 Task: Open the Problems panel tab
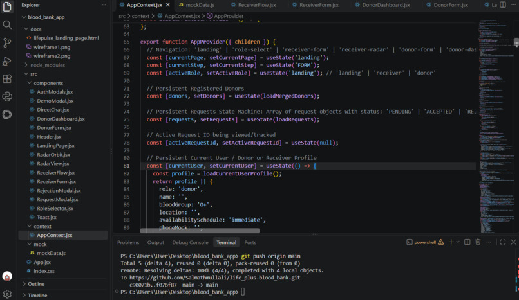click(128, 242)
